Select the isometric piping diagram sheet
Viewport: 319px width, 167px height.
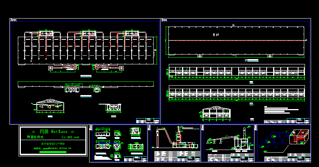click(283, 144)
